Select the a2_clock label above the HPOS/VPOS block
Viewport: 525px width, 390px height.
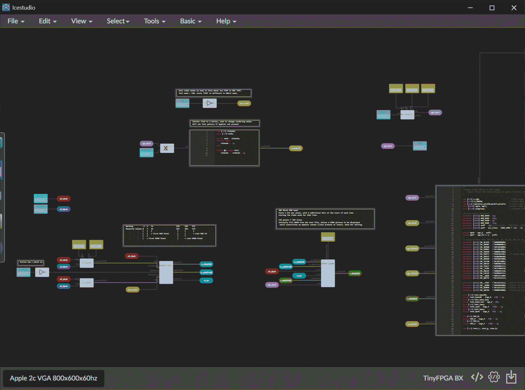pos(131,256)
